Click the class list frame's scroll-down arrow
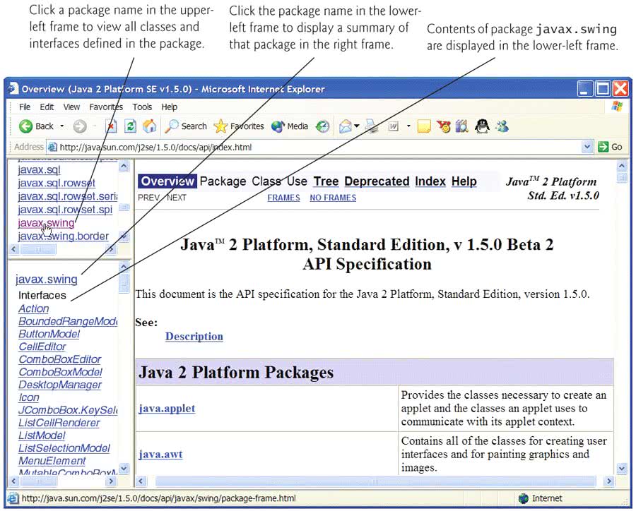The image size is (636, 511). pyautogui.click(x=124, y=469)
